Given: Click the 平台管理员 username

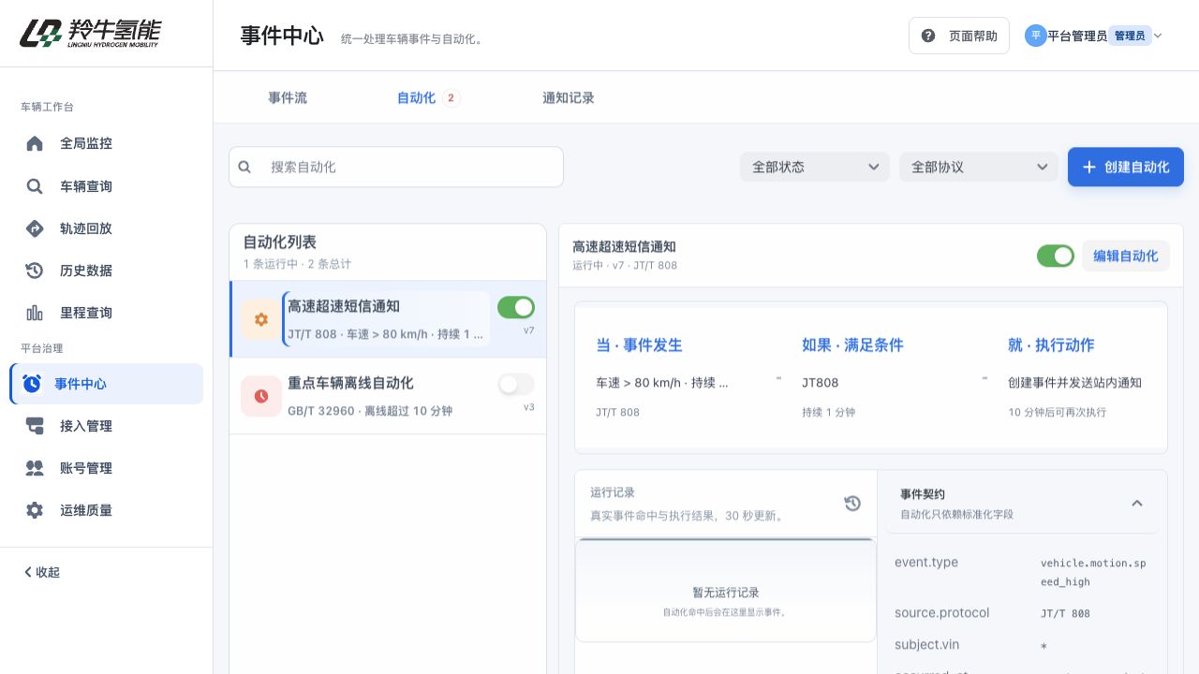Looking at the screenshot, I should tap(1077, 36).
